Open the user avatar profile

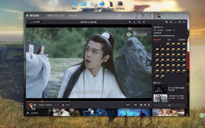click(159, 16)
